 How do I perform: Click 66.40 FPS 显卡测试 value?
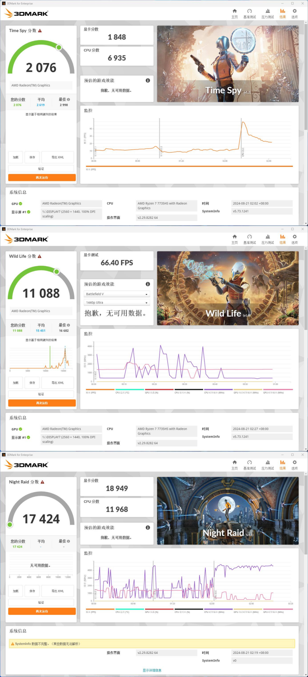point(117,263)
